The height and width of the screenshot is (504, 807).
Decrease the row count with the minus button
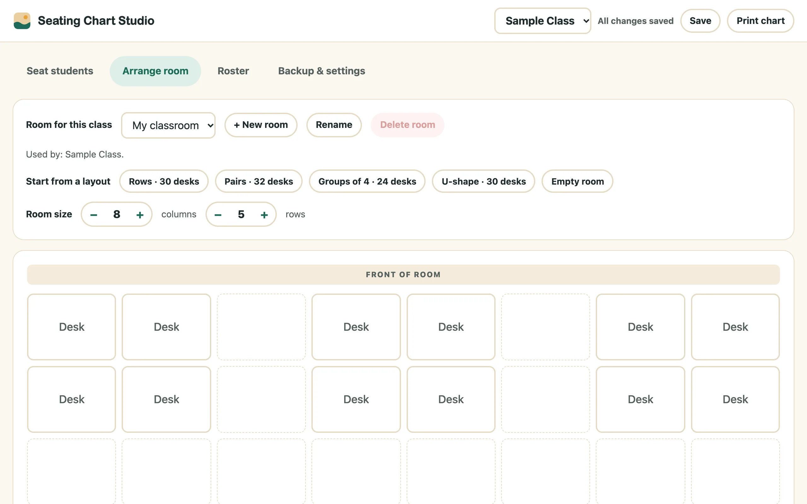218,215
